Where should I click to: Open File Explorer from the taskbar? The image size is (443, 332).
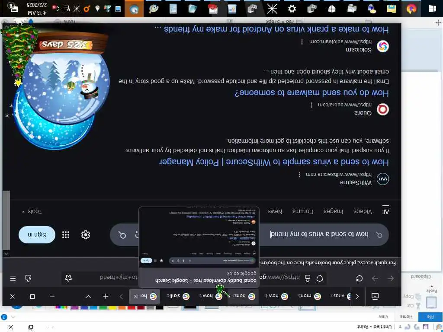coord(391,9)
